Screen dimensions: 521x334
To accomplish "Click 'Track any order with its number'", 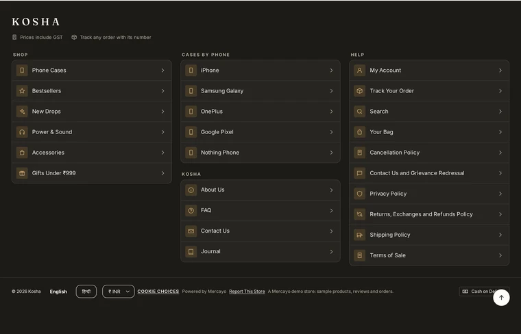I will click(115, 37).
